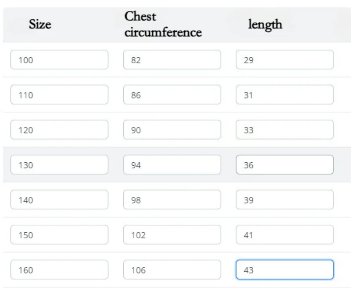The height and width of the screenshot is (288, 351).
Task: Select the chest circumference input showing 98
Action: [x=172, y=200]
